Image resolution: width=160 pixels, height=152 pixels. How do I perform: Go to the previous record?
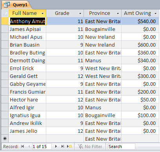[x=29, y=147]
